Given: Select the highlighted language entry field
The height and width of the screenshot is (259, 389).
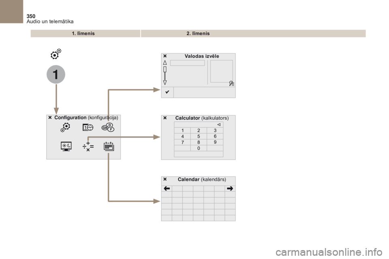Looking at the screenshot, I should tap(188, 63).
